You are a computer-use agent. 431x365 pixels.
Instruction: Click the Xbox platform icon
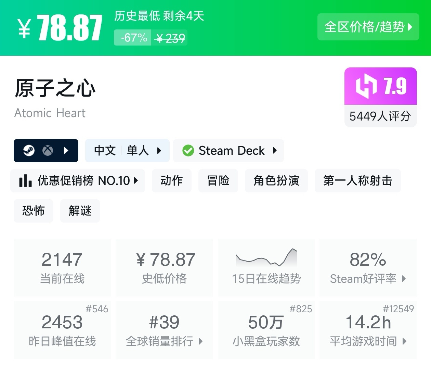point(48,150)
